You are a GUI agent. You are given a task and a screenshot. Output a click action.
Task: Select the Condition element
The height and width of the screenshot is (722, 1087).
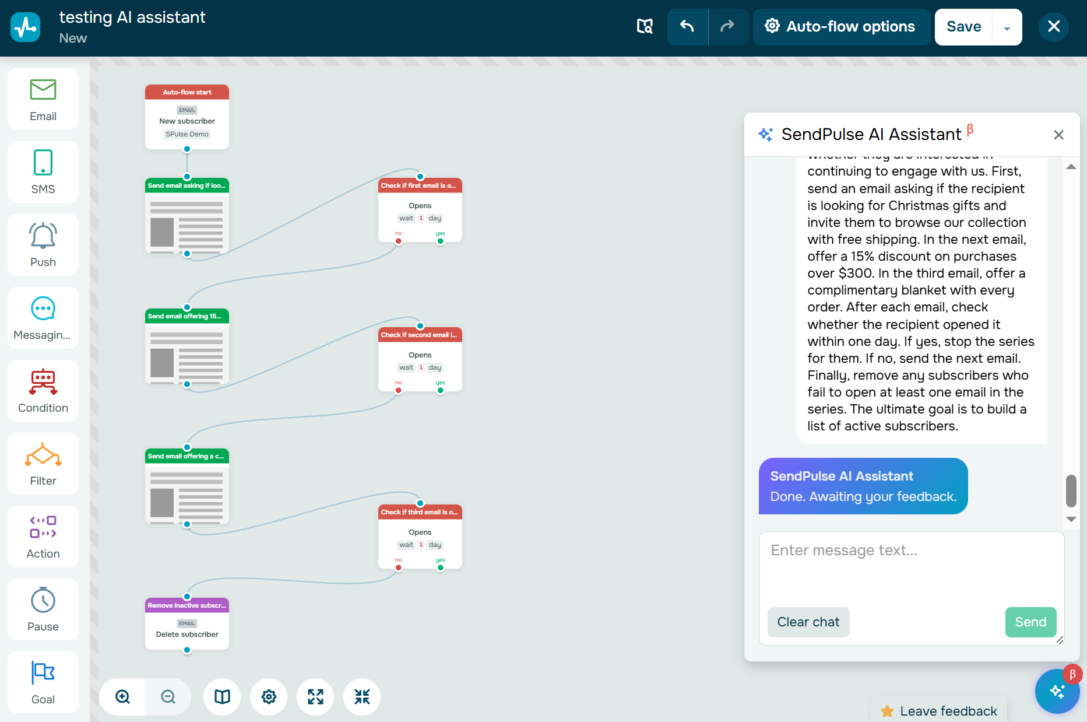[43, 390]
